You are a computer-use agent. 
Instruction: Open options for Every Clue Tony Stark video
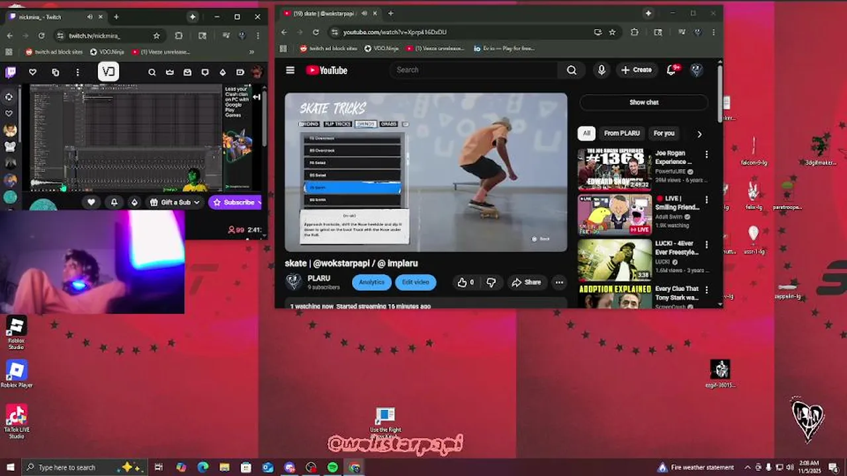[x=706, y=290]
